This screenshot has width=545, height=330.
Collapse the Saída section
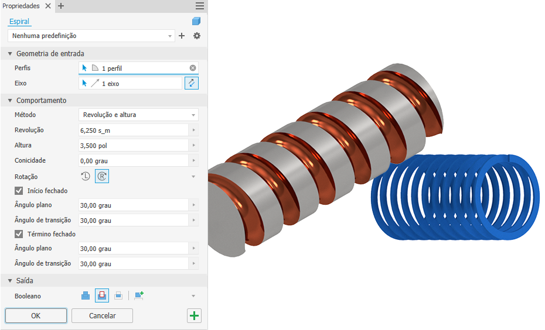10,281
